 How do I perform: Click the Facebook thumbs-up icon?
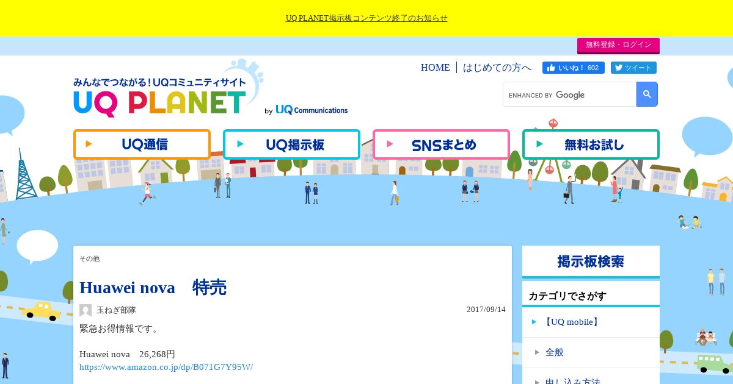pos(551,68)
